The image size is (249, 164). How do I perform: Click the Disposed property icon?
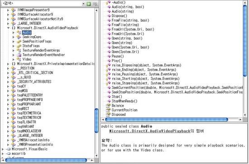[108, 114]
